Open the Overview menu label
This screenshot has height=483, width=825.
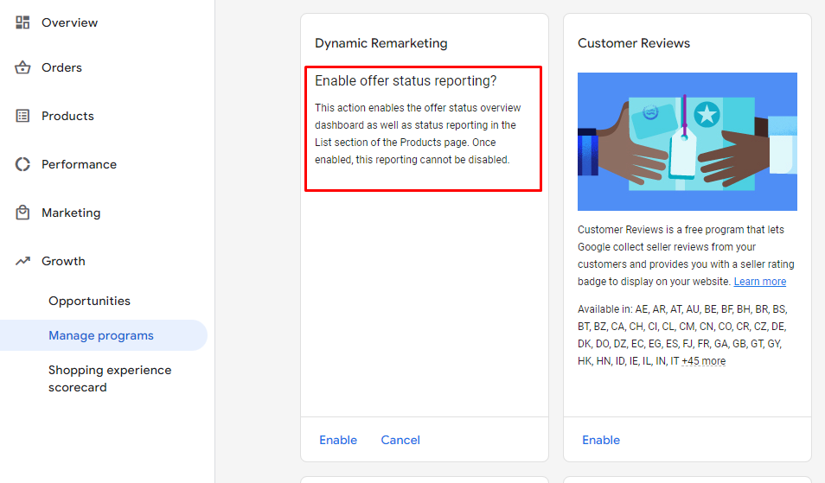pos(69,22)
